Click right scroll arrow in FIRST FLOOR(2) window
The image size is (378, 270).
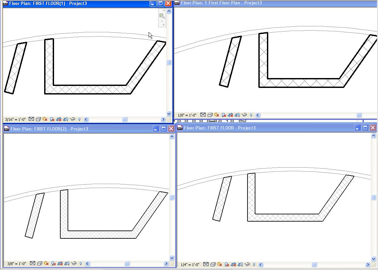(166, 264)
